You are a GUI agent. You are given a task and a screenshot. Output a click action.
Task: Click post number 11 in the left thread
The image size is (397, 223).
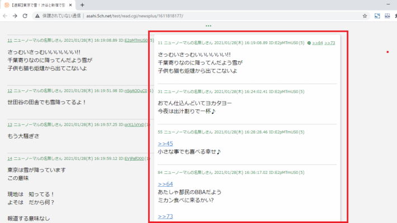point(10,40)
